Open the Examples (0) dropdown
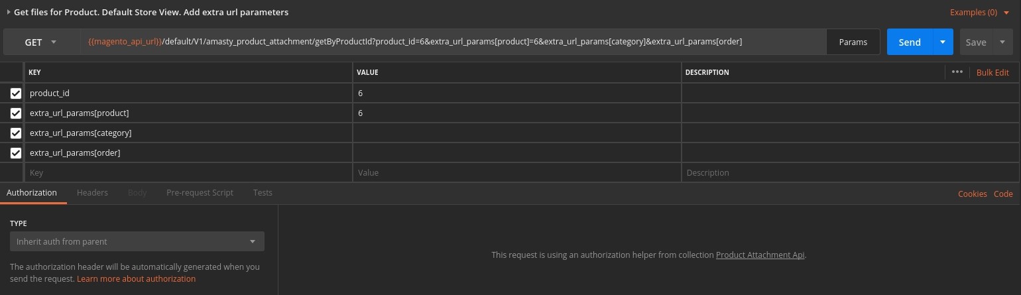The height and width of the screenshot is (295, 1021). point(979,12)
